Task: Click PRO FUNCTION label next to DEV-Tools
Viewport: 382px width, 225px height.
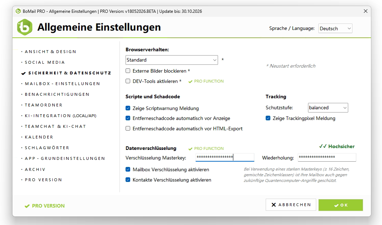Action: 209,82
